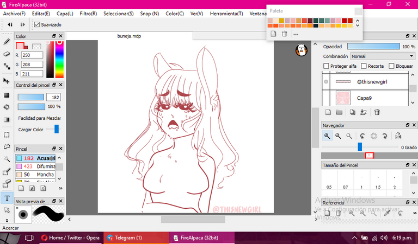Flip the canvas view in Navegador
The width and height of the screenshot is (418, 244).
tap(398, 136)
